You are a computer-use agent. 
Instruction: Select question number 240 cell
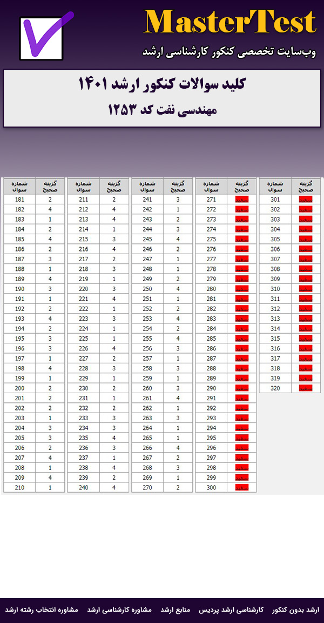(x=83, y=488)
